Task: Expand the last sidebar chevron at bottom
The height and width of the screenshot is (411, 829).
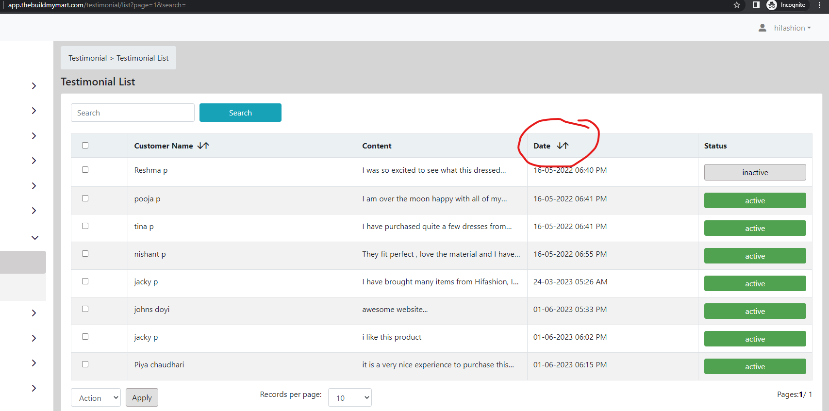Action: pyautogui.click(x=34, y=388)
